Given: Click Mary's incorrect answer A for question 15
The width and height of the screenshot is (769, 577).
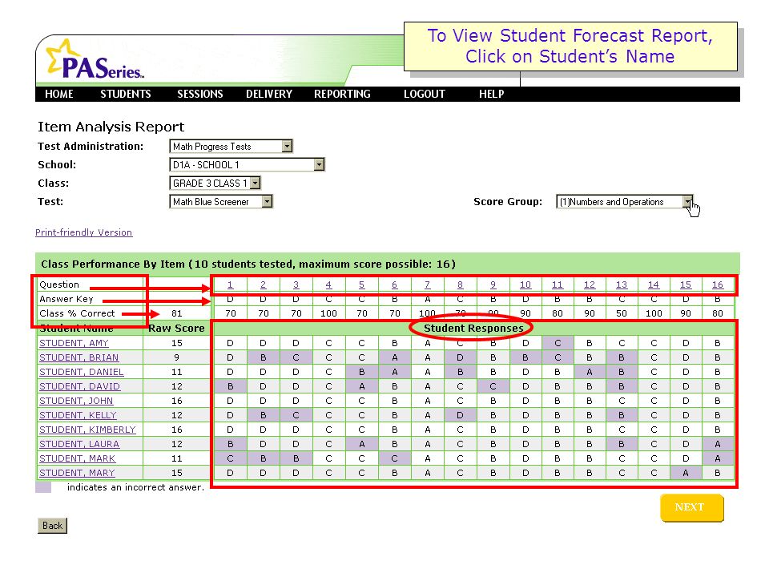Looking at the screenshot, I should click(x=686, y=473).
